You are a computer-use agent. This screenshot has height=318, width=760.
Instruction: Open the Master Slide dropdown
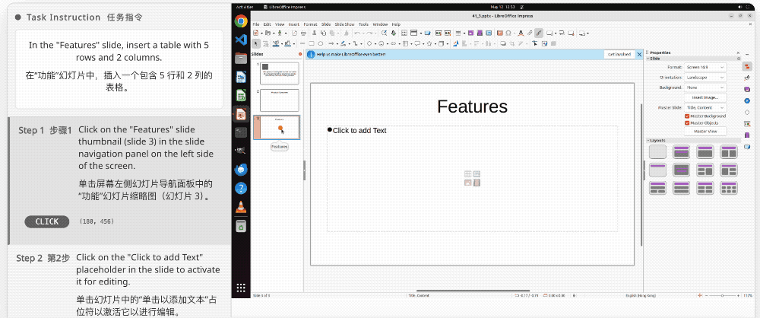point(705,107)
